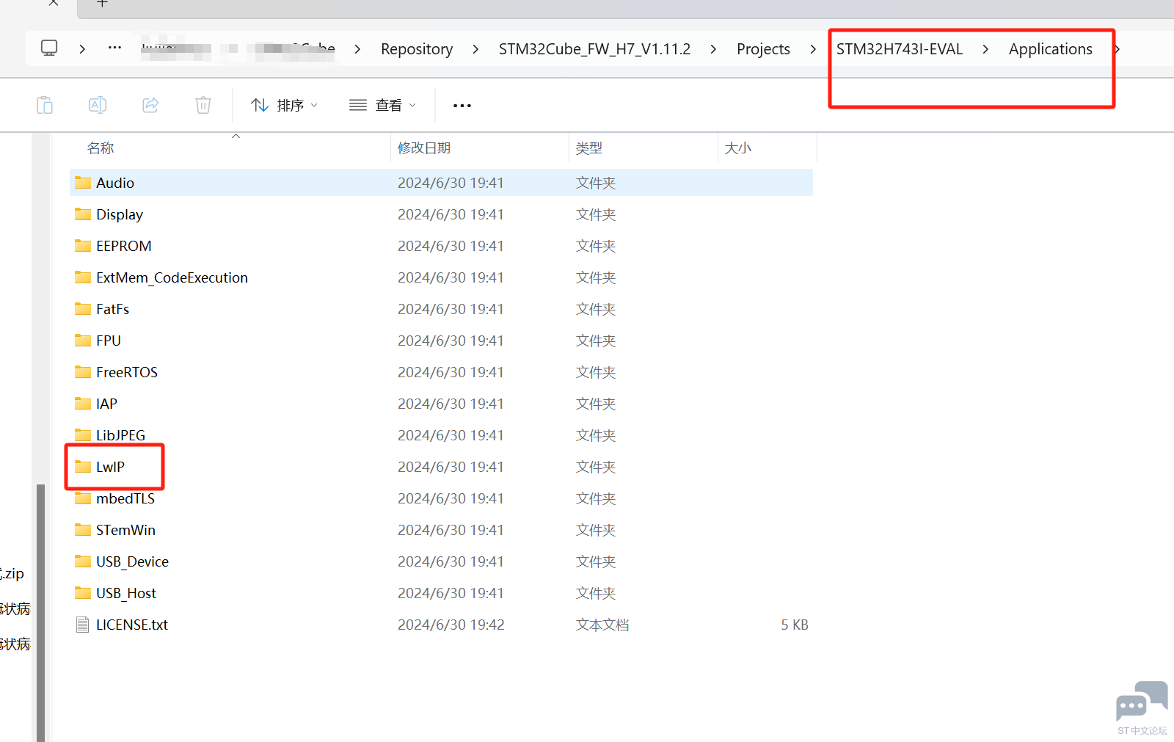Select the IAP folder icon
The image size is (1174, 742).
tap(83, 404)
